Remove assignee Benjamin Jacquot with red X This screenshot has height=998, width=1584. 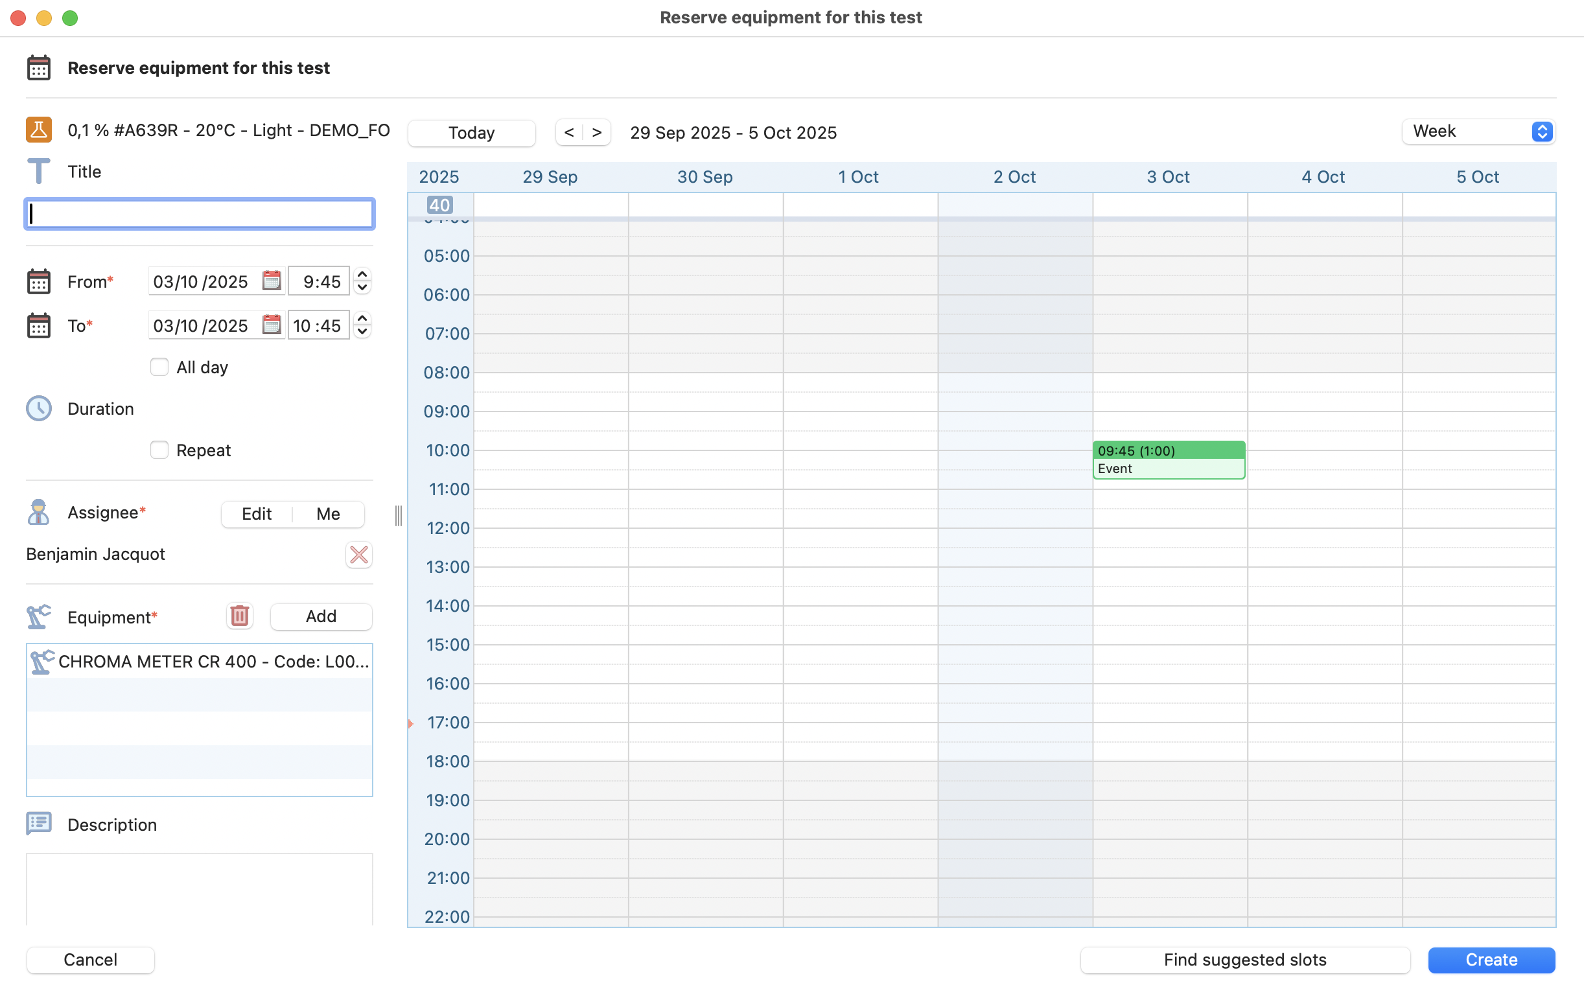(358, 555)
